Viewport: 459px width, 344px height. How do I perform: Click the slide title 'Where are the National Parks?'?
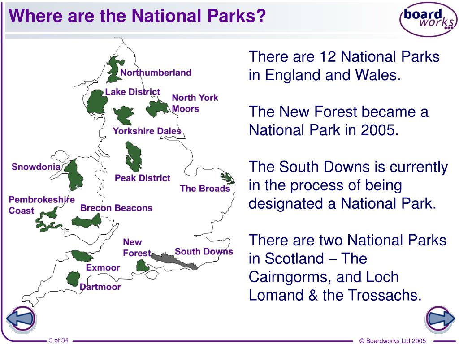(x=137, y=16)
